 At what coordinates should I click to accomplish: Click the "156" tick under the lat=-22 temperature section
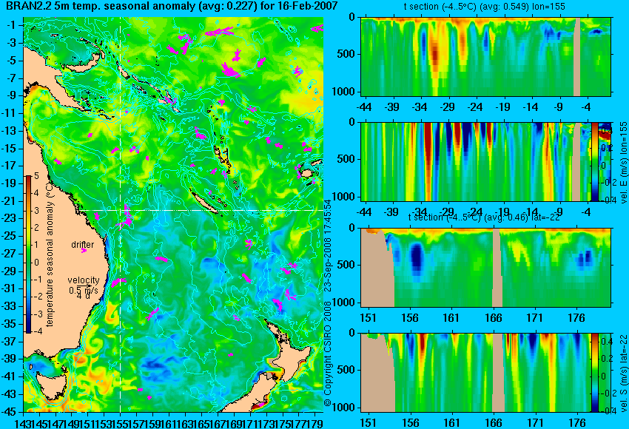click(x=409, y=318)
